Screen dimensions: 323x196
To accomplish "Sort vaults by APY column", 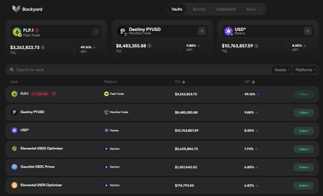I will [250, 82].
